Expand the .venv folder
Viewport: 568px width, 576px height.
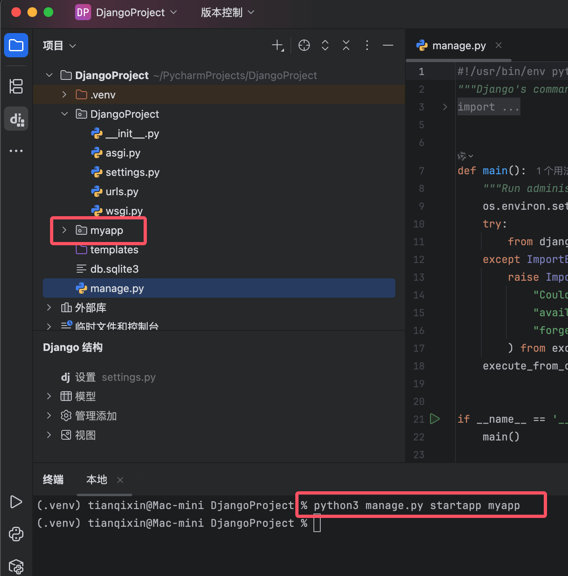(64, 94)
